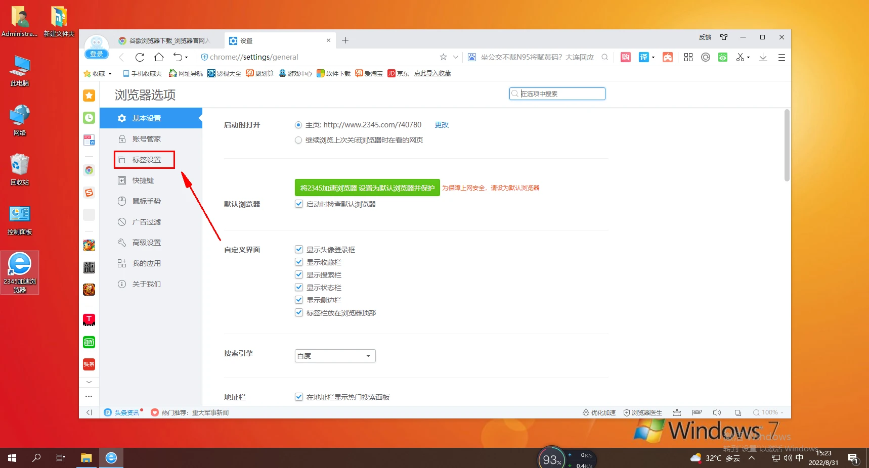
Task: Open sidebar green clock history icon
Action: [x=89, y=118]
